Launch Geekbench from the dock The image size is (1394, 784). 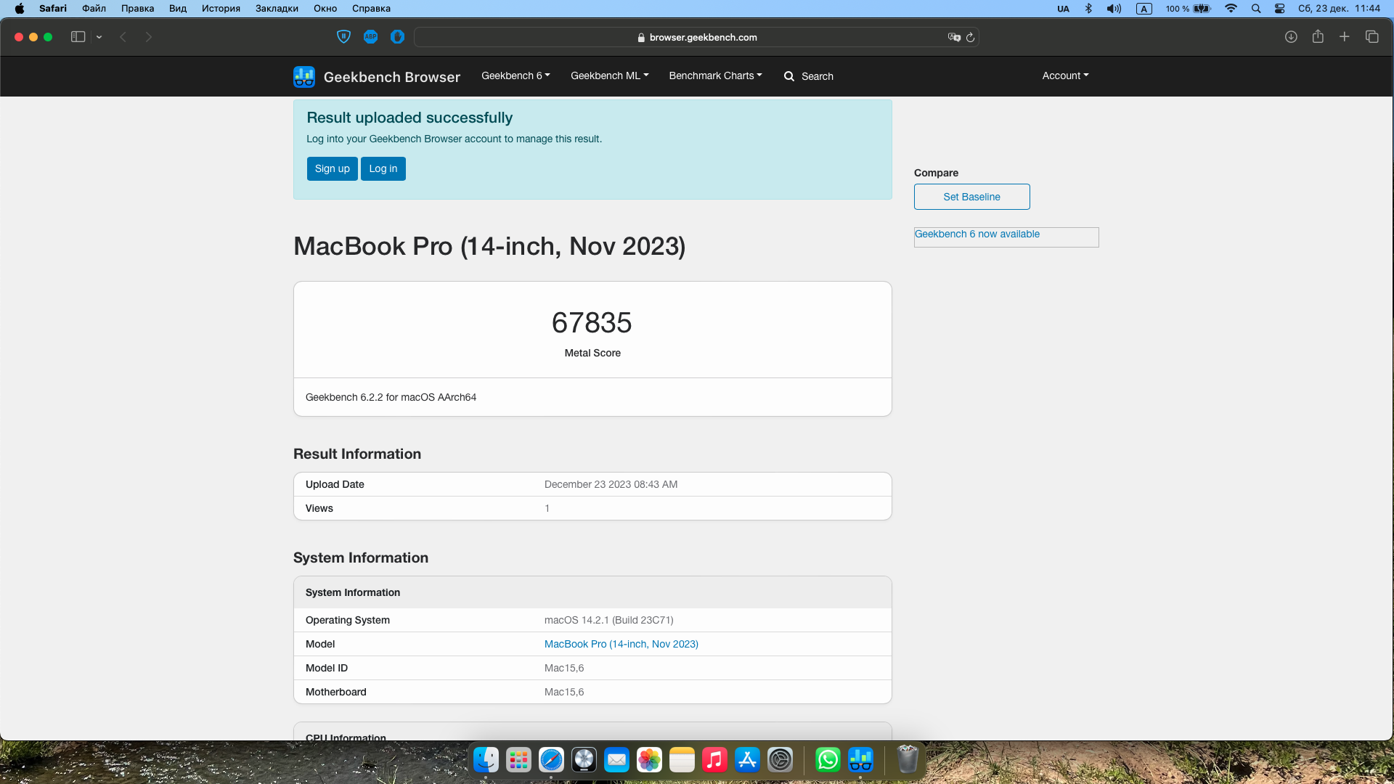pos(860,760)
